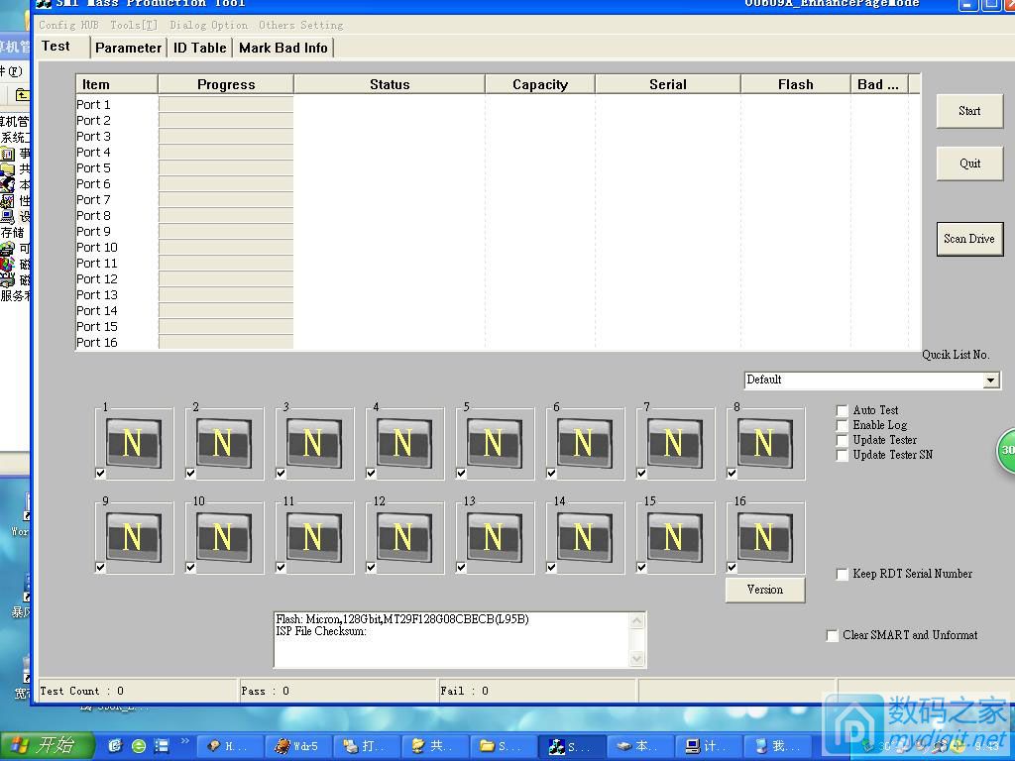Click the port 8 status icon

pyautogui.click(x=764, y=443)
